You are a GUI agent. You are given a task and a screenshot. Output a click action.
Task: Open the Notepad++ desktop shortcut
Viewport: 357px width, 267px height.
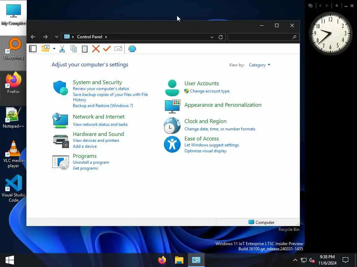click(14, 118)
